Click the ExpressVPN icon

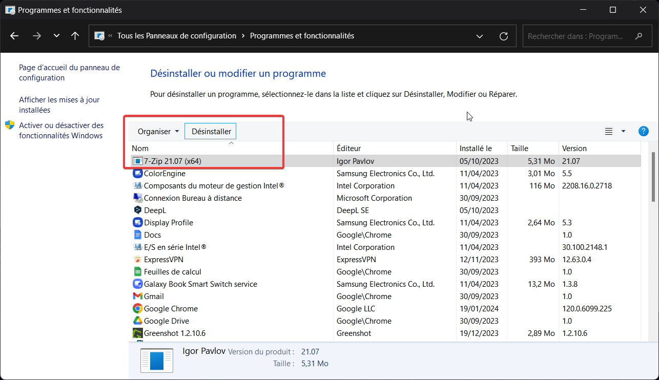pyautogui.click(x=137, y=260)
